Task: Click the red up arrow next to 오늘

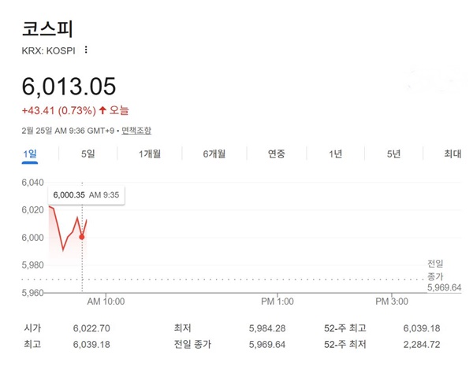Action: click(x=103, y=109)
